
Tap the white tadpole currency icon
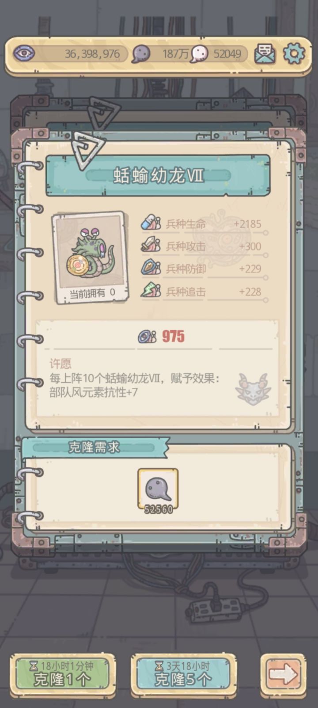click(x=199, y=54)
